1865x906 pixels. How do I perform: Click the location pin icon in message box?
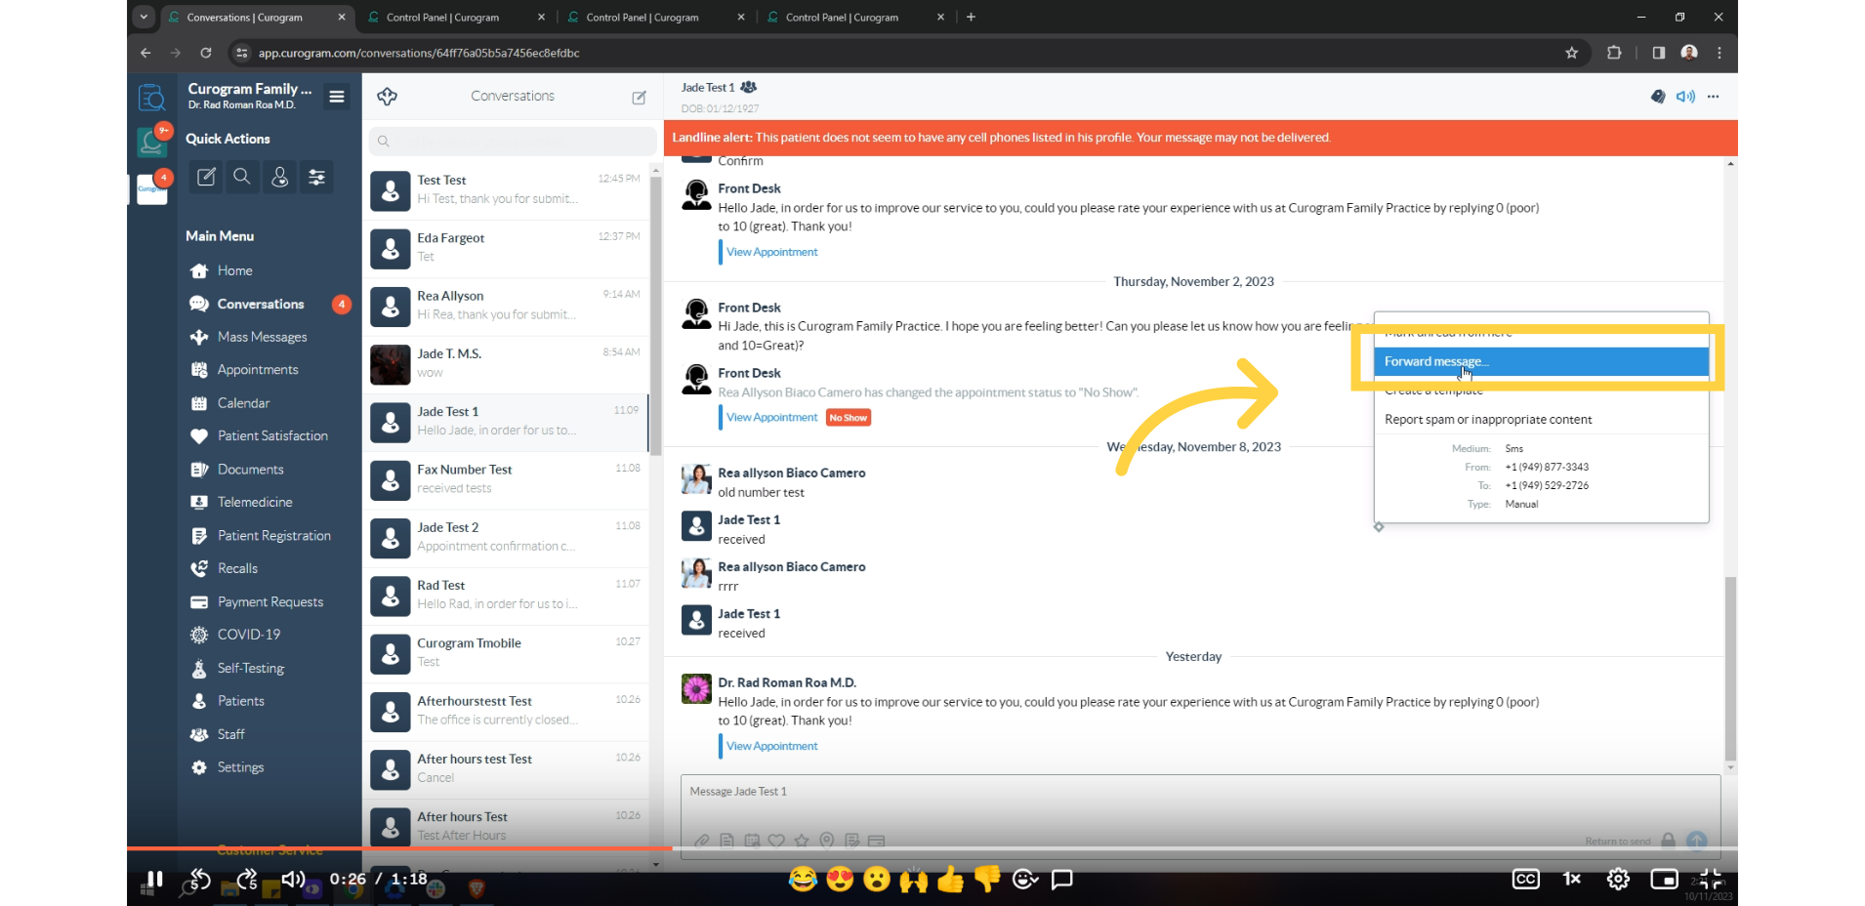point(827,841)
